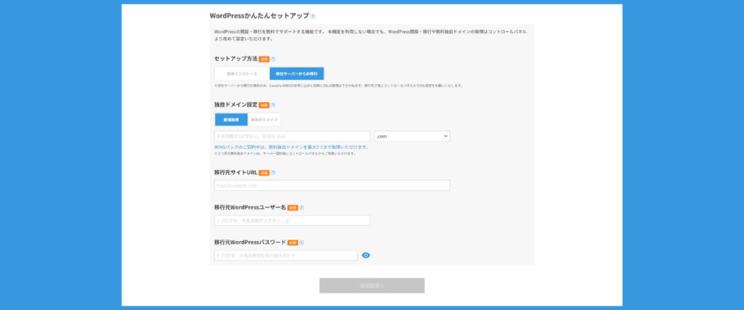The image size is (744, 310).
Task: Focus the new domain name input field
Action: coord(292,136)
